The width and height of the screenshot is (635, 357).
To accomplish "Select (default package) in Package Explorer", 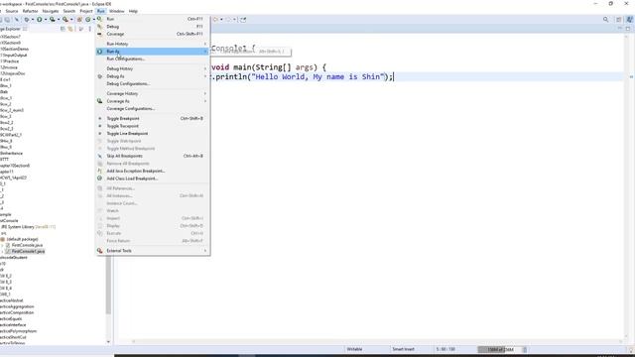I will pyautogui.click(x=22, y=239).
